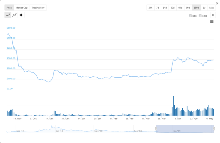Click Sep '18 in the navigator
220x143 pixels.
point(138,131)
